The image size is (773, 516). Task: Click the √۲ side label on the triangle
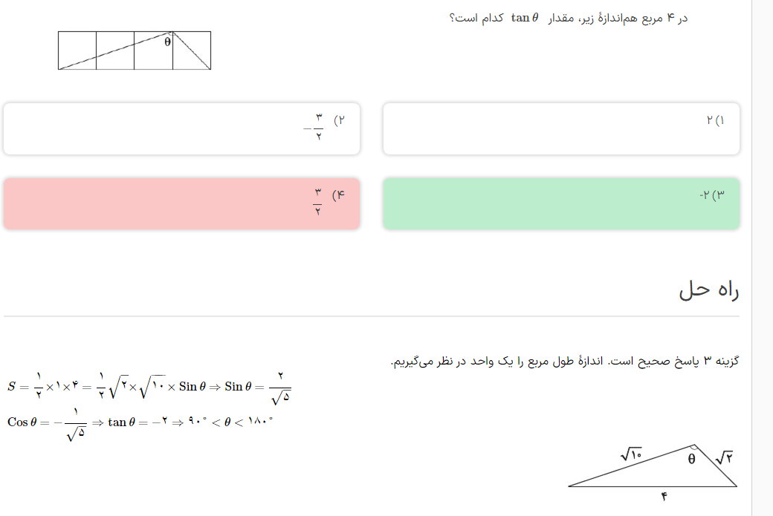coord(724,457)
